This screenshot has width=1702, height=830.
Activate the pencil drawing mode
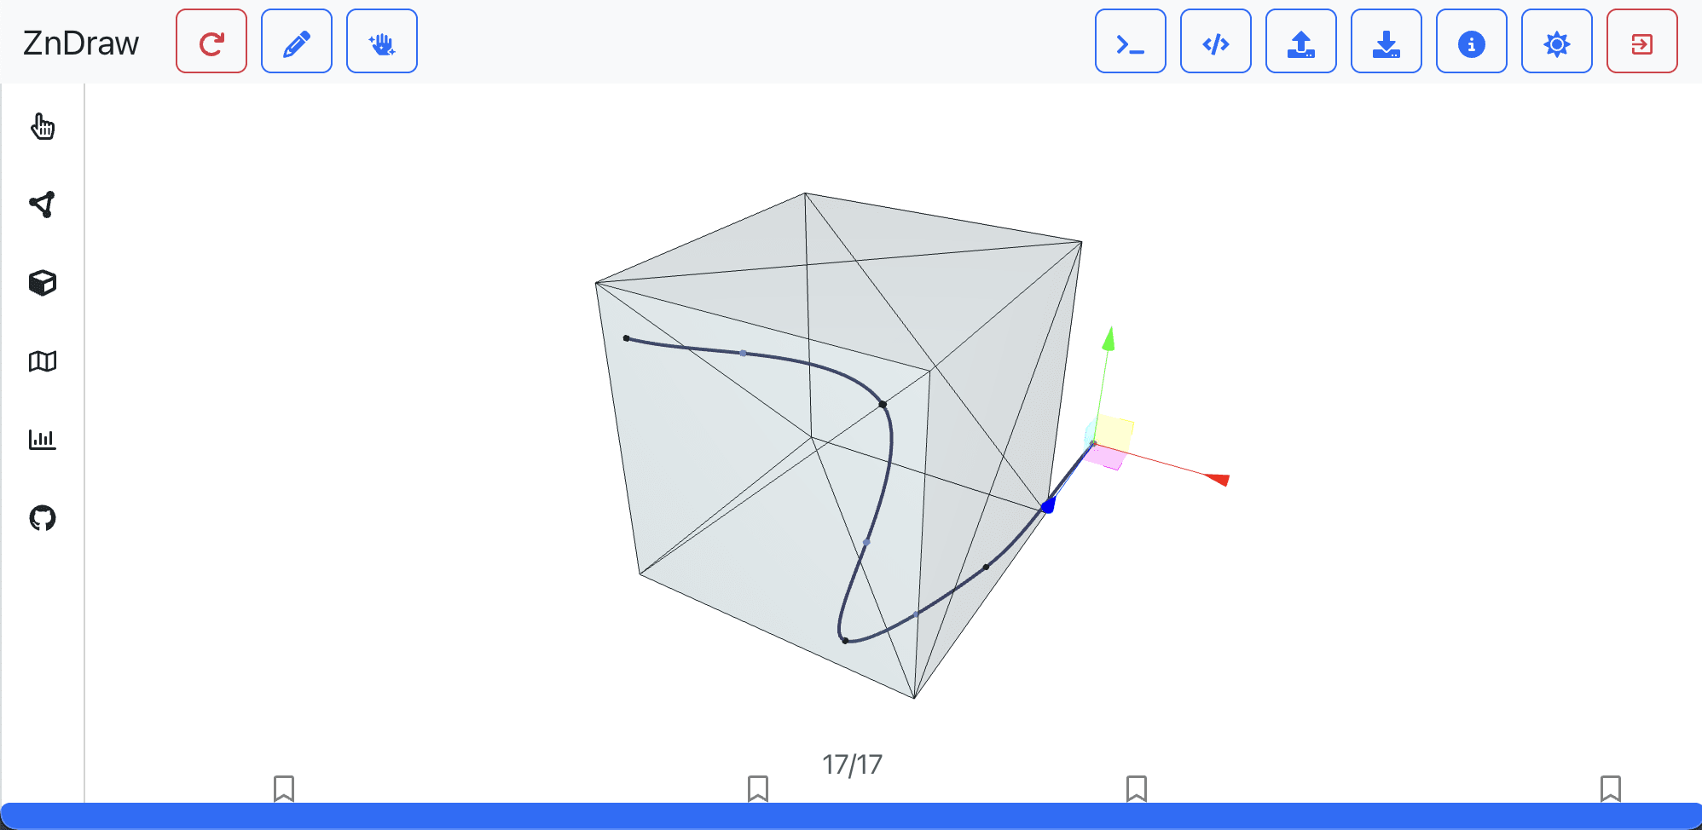296,40
